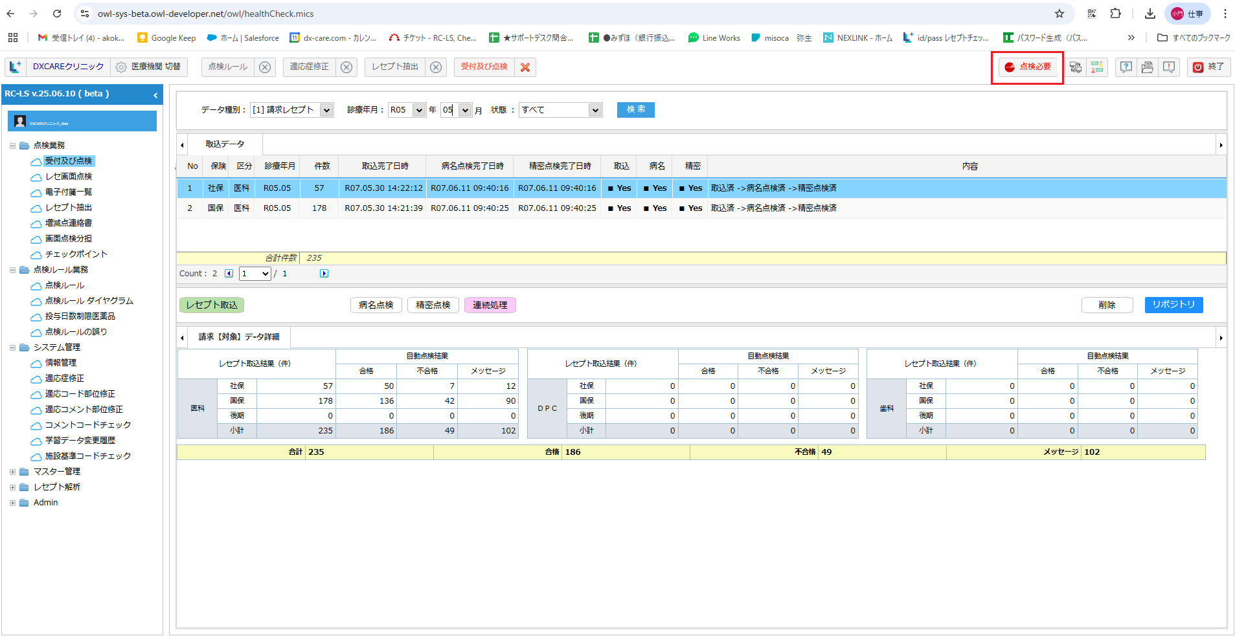The image size is (1235, 636).
Task: Click the 精密点検 button
Action: click(433, 305)
